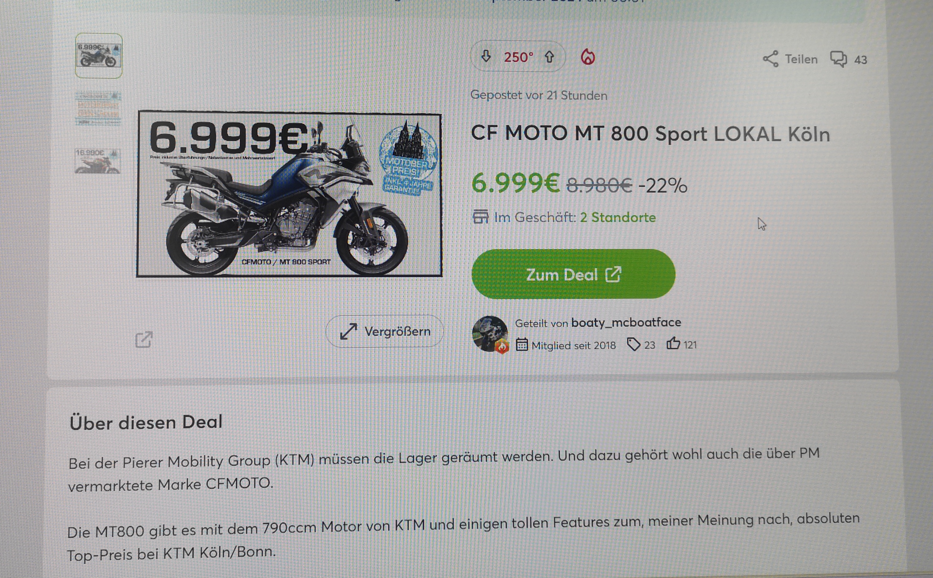Image resolution: width=933 pixels, height=578 pixels.
Task: Vote the deal down with the down arrow
Action: [486, 57]
